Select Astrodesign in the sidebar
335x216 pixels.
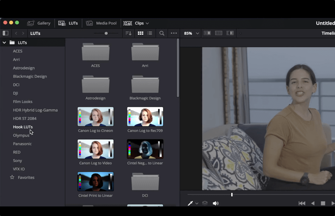(24, 68)
